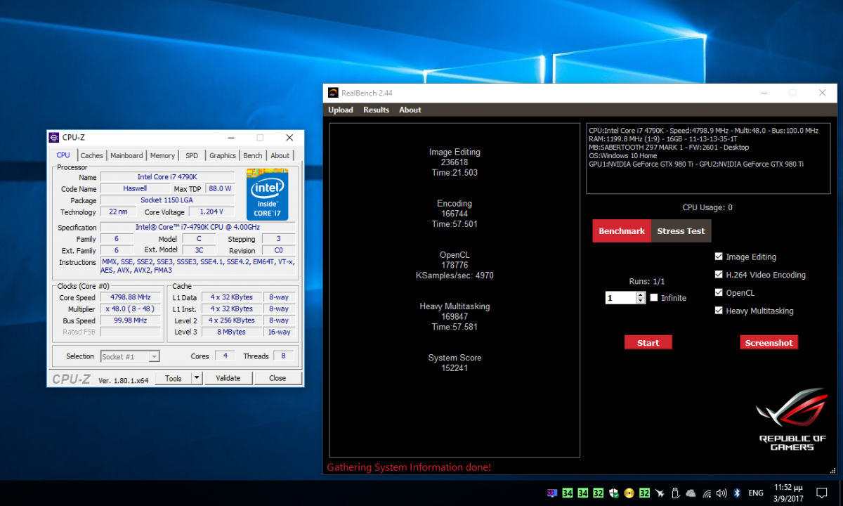Click the Threads value 8 in CPU-Z
Image resolution: width=843 pixels, height=506 pixels.
click(x=283, y=356)
